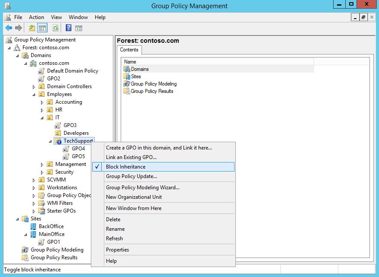This screenshot has height=277, width=379.
Task: Expand the HR node
Action: (x=42, y=110)
